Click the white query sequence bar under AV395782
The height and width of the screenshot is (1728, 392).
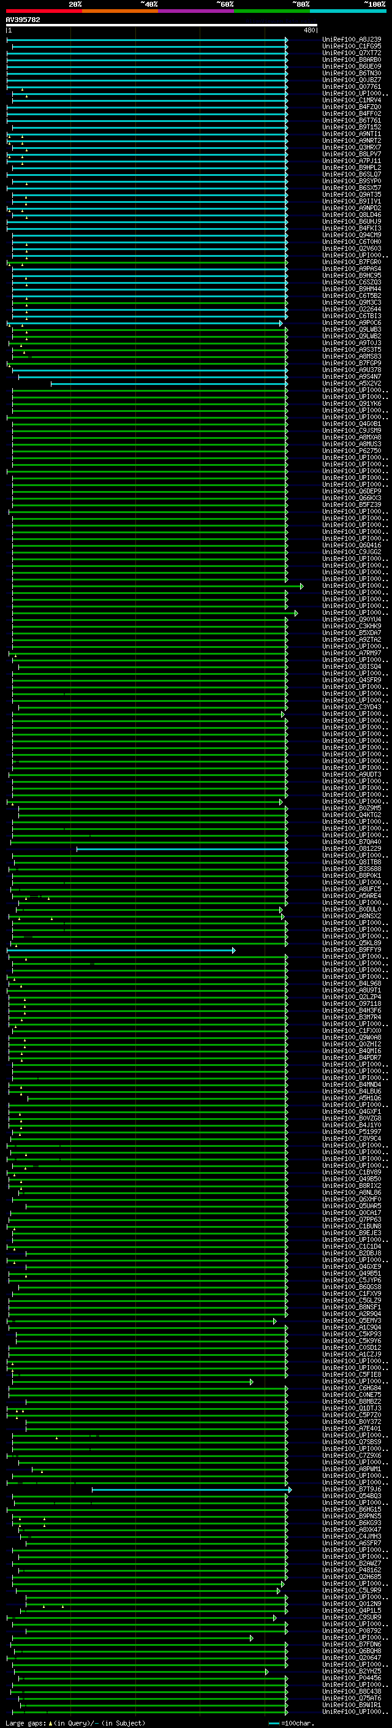pyautogui.click(x=162, y=26)
